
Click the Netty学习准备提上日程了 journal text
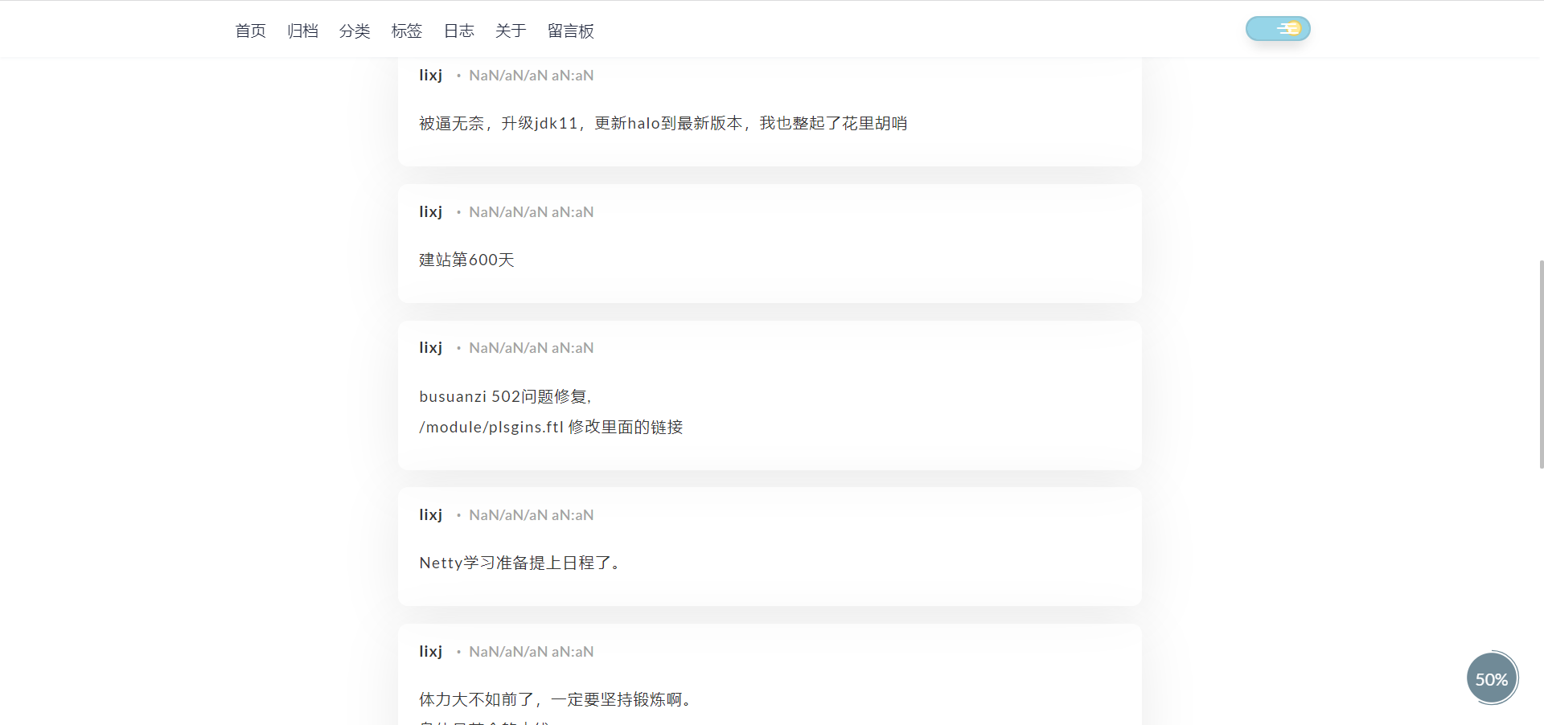click(x=519, y=563)
